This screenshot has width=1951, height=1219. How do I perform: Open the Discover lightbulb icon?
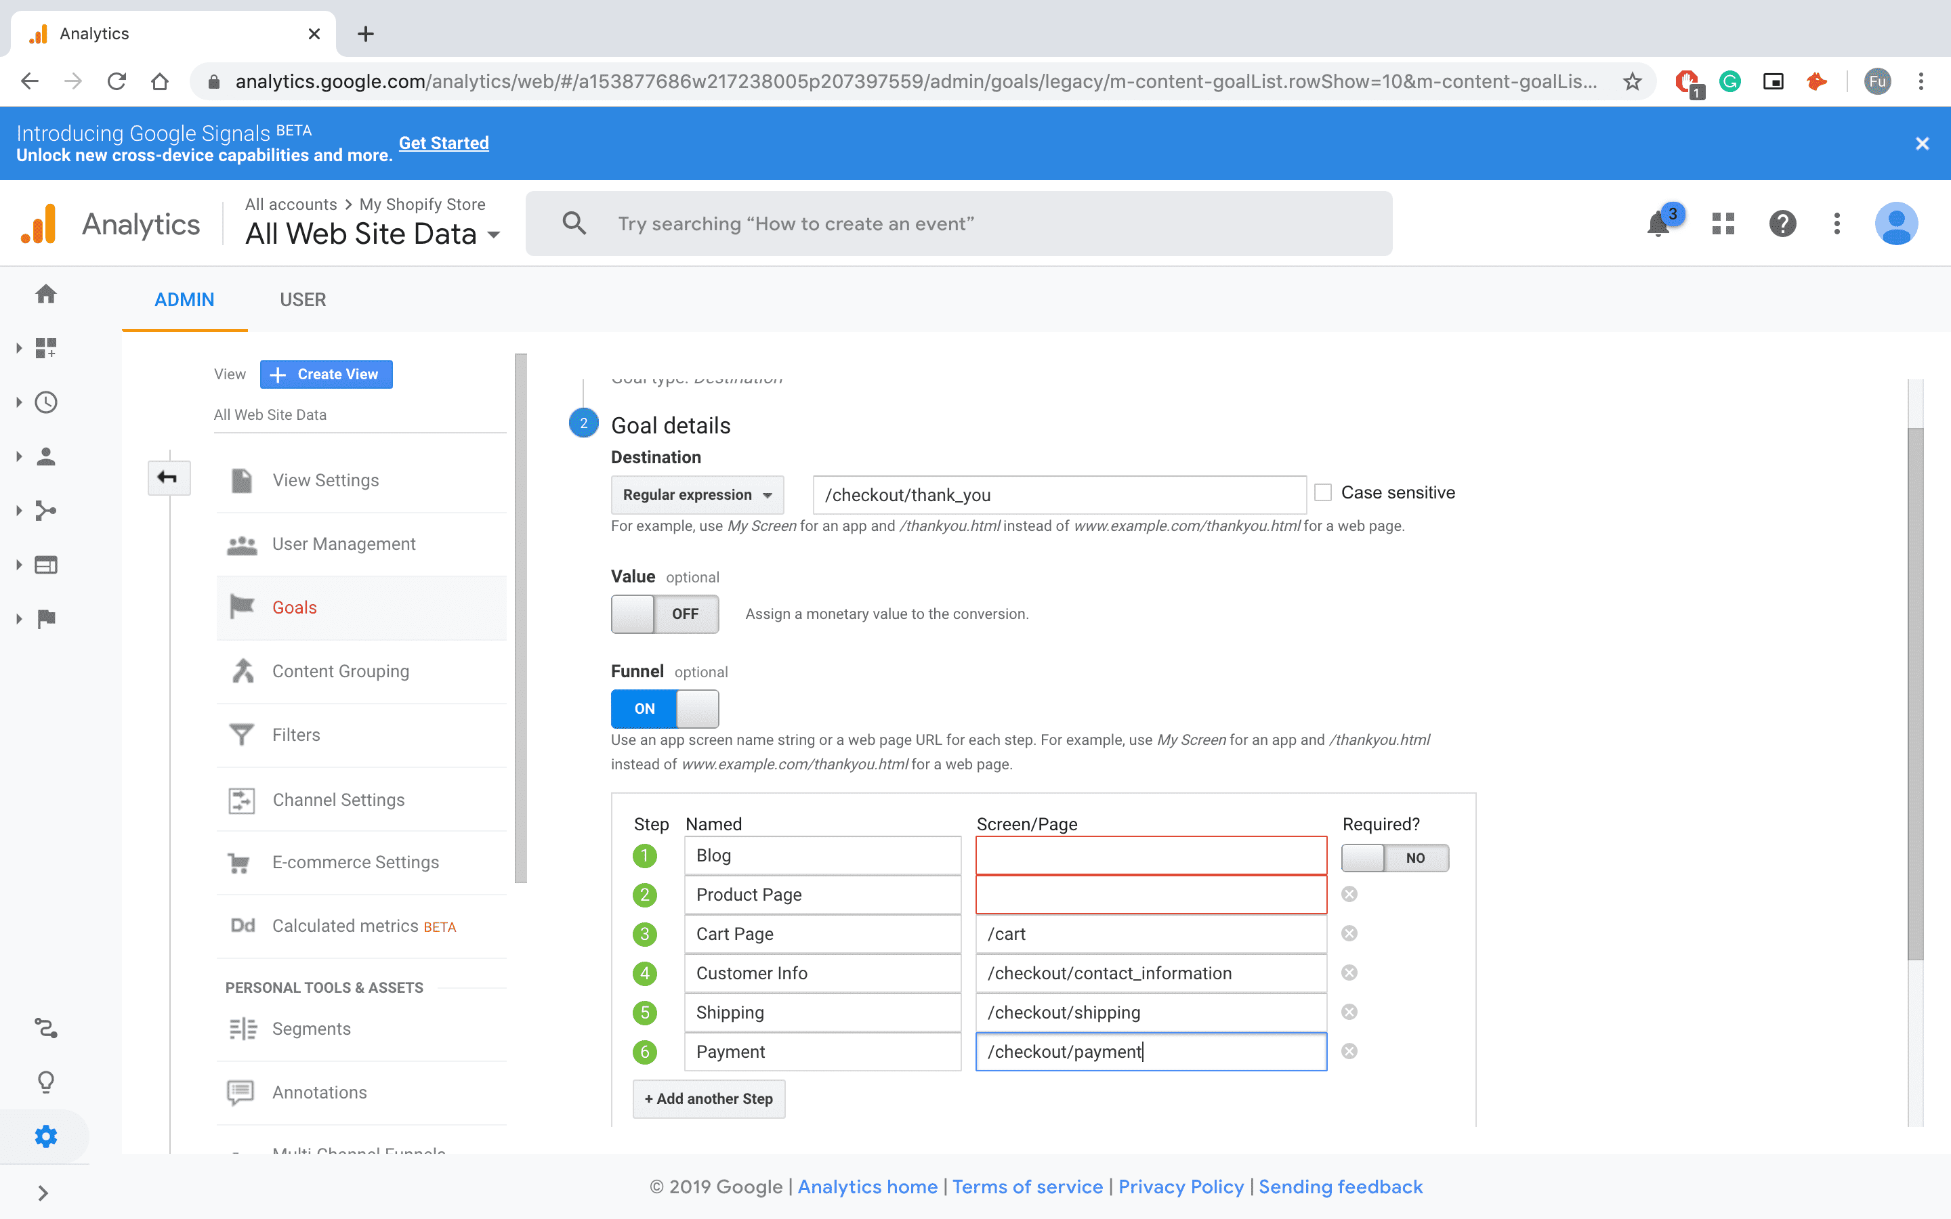pyautogui.click(x=46, y=1082)
